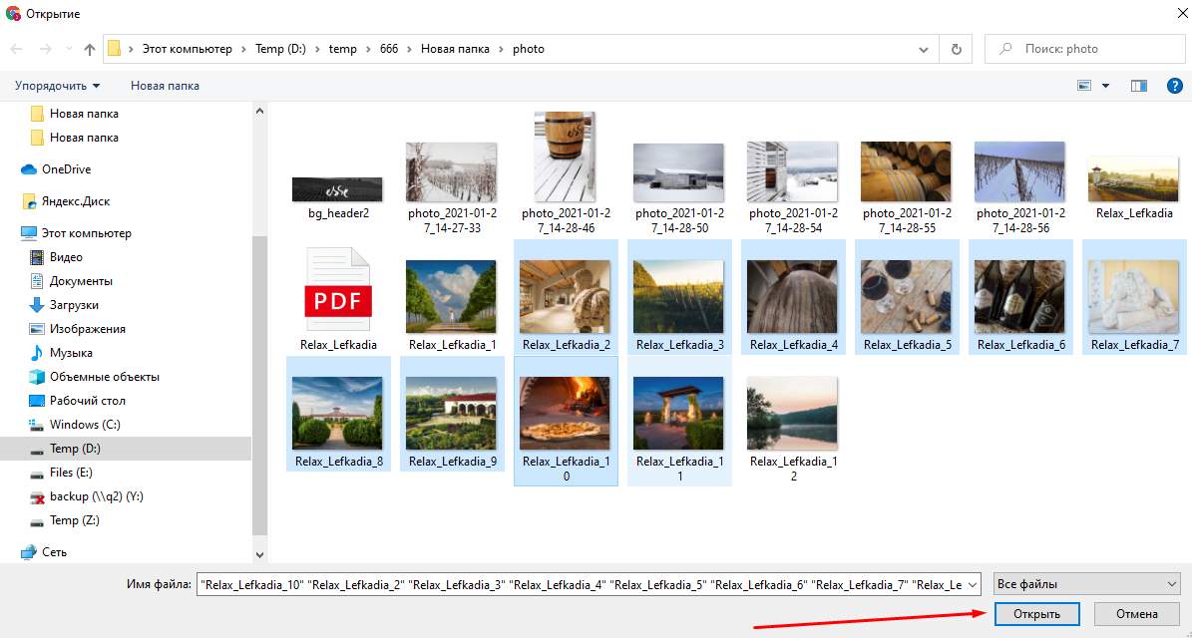Refresh the photo folder view
Image resolution: width=1192 pixels, height=638 pixels.
[x=956, y=49]
